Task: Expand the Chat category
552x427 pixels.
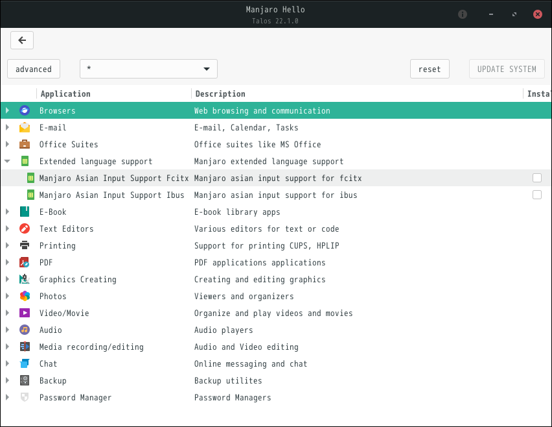Action: pos(7,363)
